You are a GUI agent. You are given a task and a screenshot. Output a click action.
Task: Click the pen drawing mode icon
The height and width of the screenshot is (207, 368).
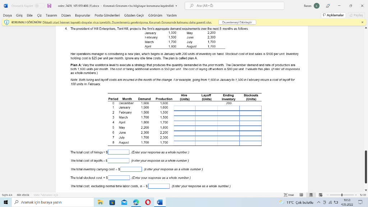328,6
